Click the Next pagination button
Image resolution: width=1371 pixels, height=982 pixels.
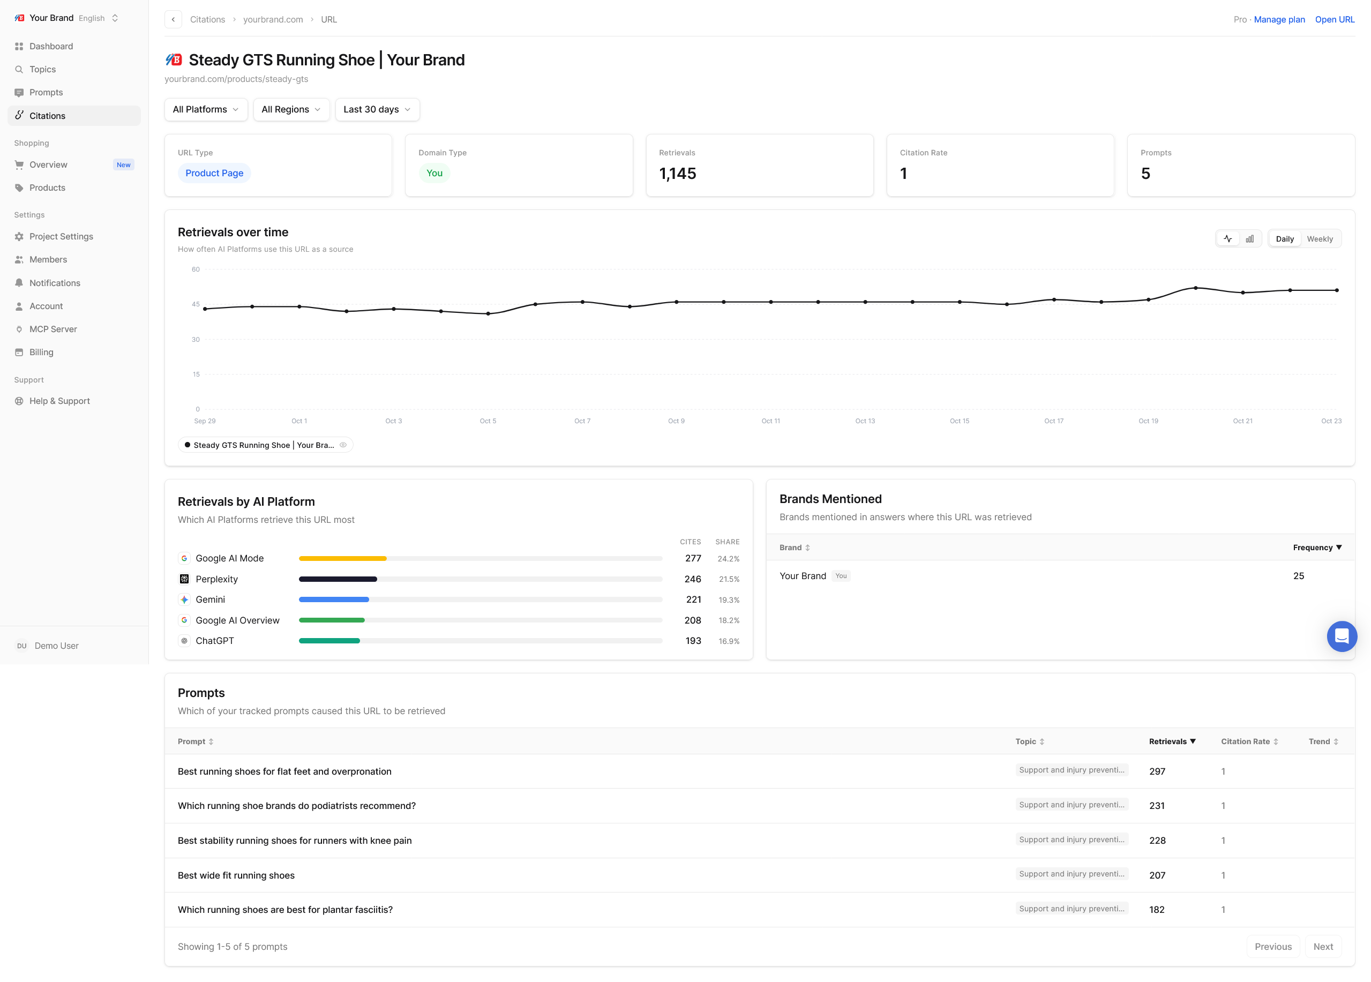(x=1323, y=947)
